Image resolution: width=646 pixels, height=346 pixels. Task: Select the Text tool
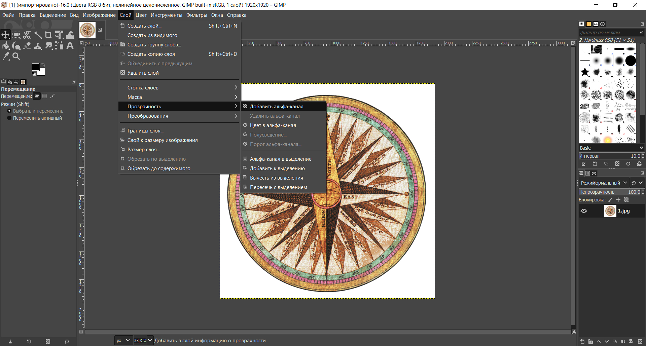pos(70,45)
